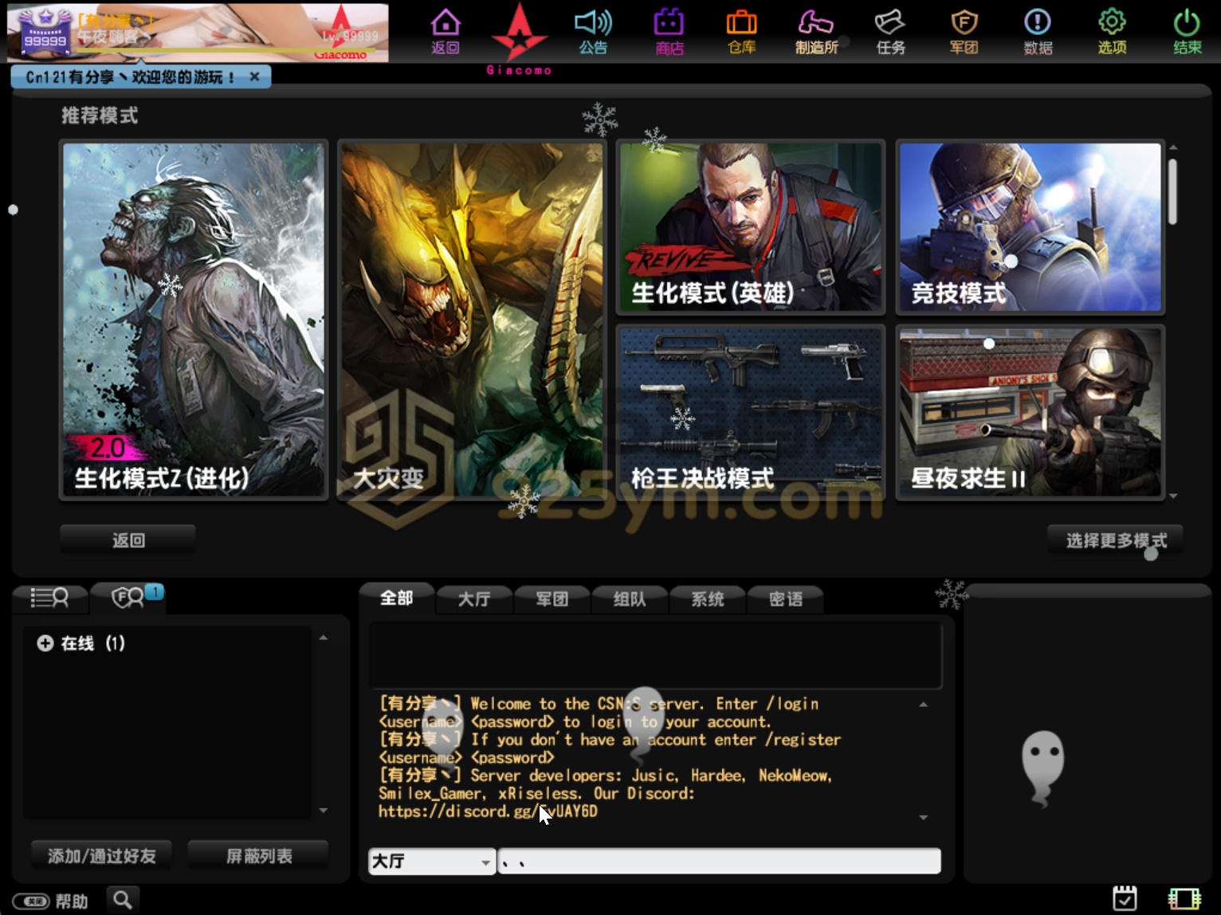1221x915 pixels.
Task: Click the 推荐模式 heading text
Action: [x=100, y=116]
